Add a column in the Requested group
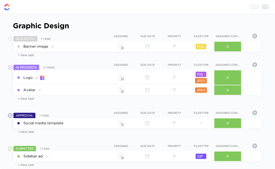Screen dimensions: 275x169 click(x=255, y=36)
